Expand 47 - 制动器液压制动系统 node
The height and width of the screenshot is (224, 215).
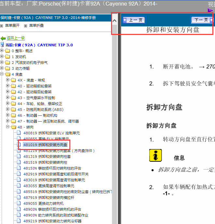(8, 121)
